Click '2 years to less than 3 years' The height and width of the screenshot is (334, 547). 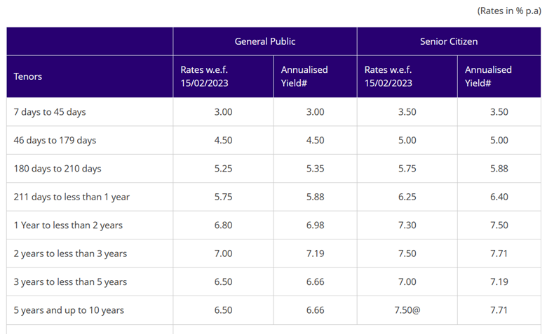(x=70, y=253)
